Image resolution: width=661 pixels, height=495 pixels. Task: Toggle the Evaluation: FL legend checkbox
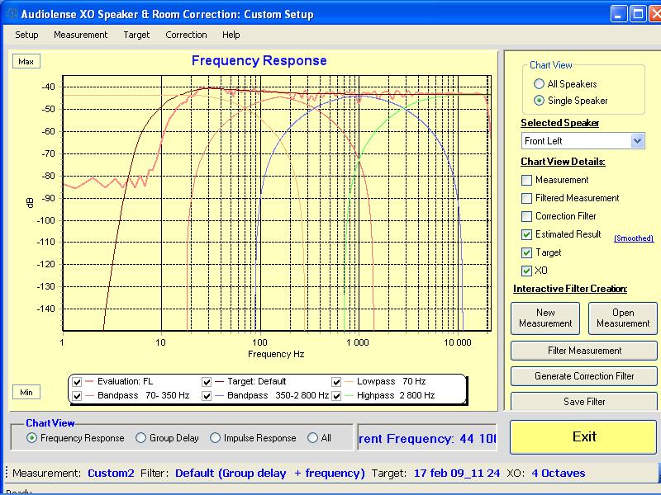pos(77,382)
